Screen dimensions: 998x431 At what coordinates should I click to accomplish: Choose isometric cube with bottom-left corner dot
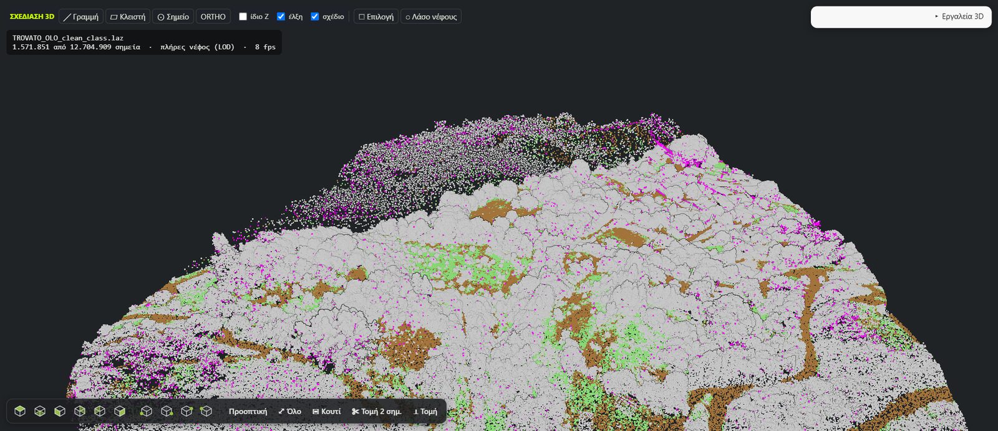(146, 411)
